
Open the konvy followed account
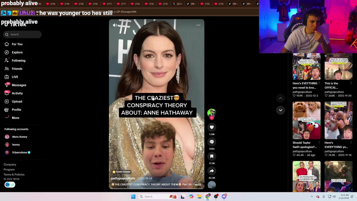click(x=16, y=145)
